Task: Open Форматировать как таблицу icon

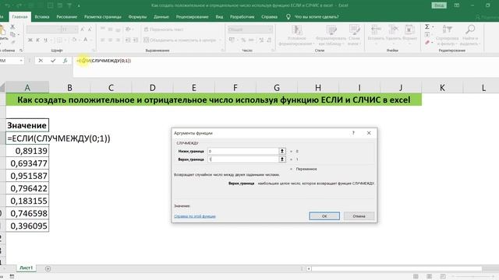Action: tap(331, 30)
